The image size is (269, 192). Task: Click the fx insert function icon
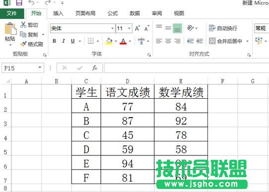tap(95, 68)
